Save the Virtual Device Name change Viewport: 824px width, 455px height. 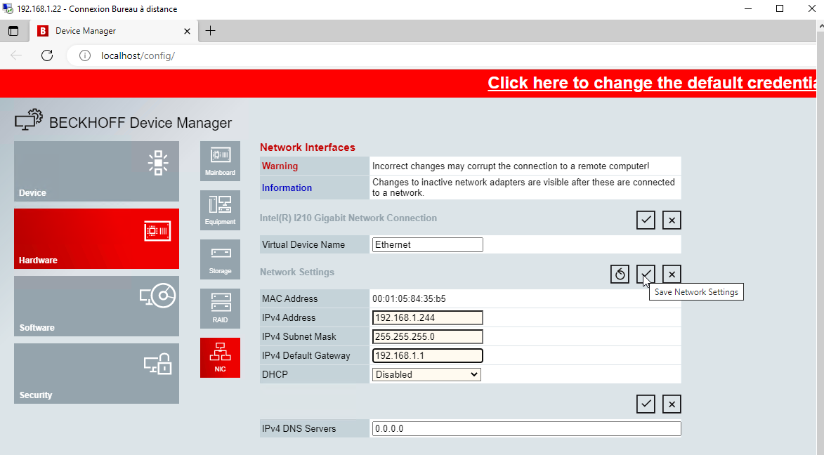(646, 220)
